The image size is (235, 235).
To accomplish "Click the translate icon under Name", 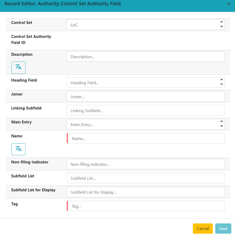I will [18, 149].
